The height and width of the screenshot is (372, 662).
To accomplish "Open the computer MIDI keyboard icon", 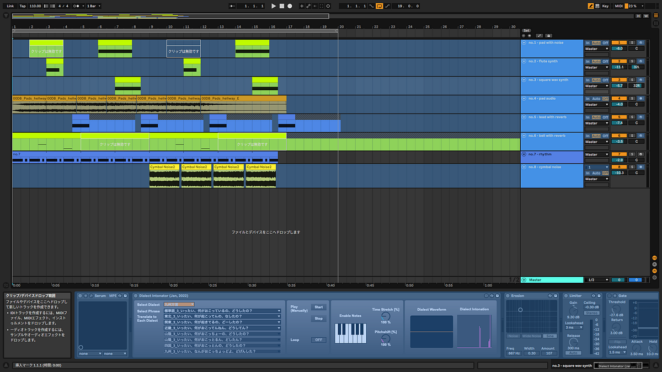I will point(597,6).
